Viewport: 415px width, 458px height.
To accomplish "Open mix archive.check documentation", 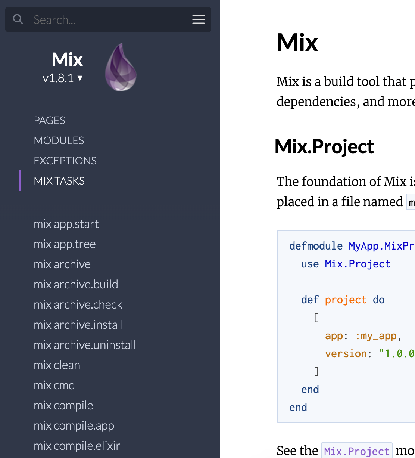I will [78, 304].
